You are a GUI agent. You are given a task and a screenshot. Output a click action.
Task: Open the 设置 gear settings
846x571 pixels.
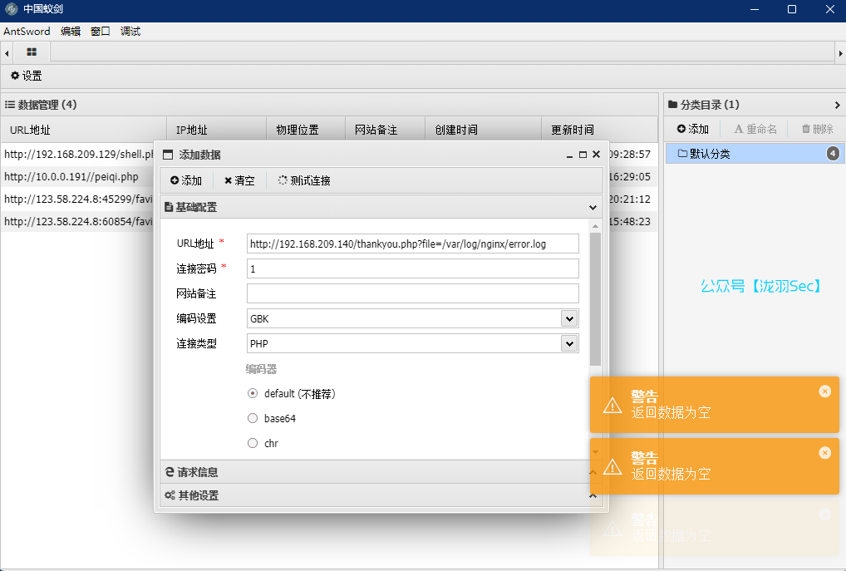(x=27, y=76)
